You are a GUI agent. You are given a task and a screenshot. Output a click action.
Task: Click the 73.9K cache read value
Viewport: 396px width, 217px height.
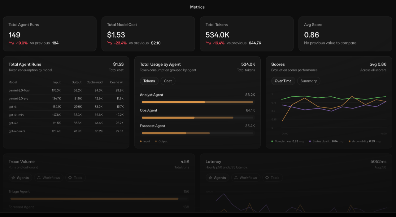pos(98,107)
